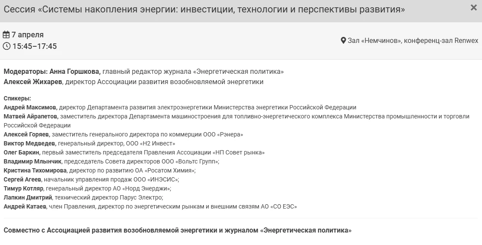Click the clock icon beside 15:45–17:45
482x245 pixels.
[6, 46]
